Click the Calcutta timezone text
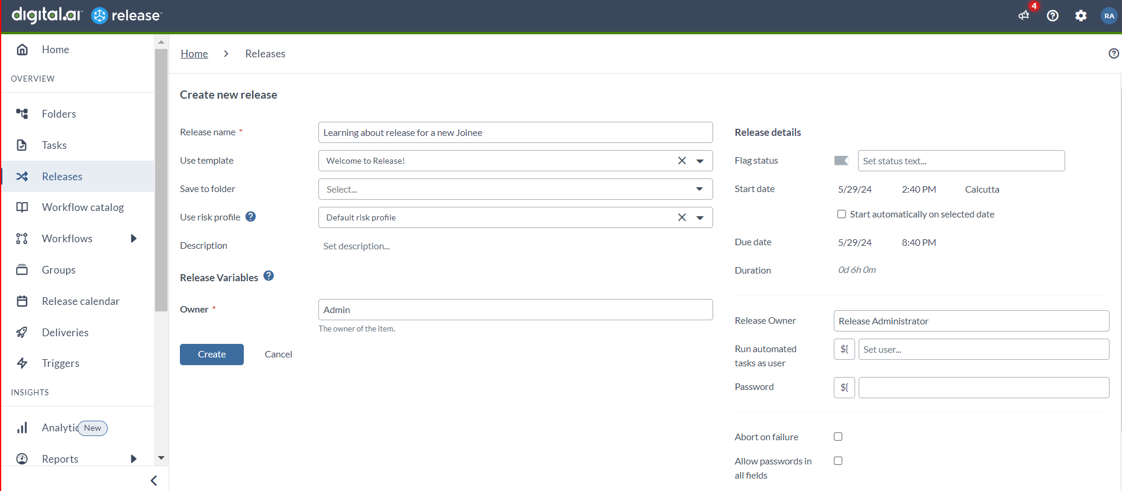1122x491 pixels. tap(982, 190)
